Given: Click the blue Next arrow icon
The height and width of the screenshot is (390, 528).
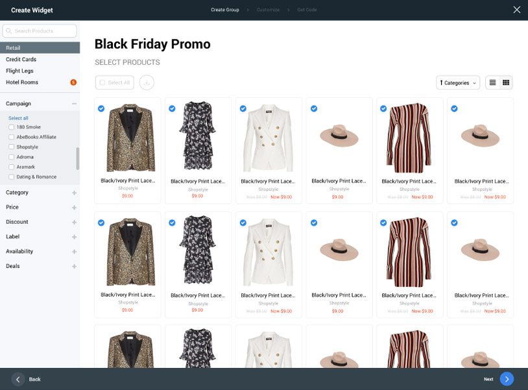Looking at the screenshot, I should point(508,379).
